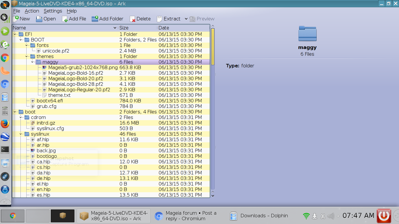Launch Google Chrome from the left dock

(x=5, y=58)
